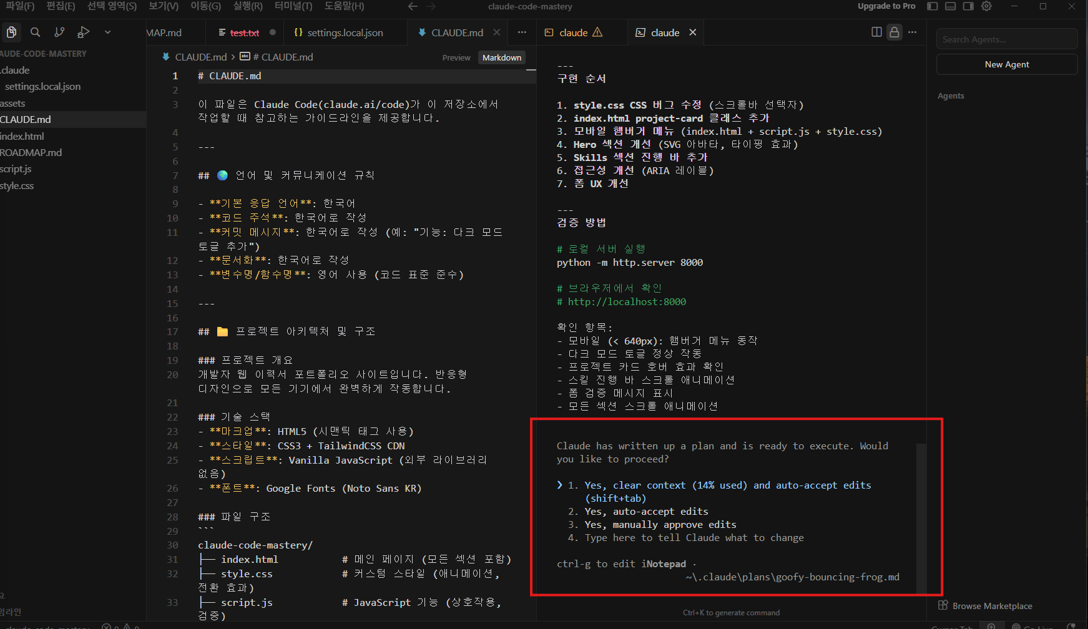Open the Search view icon
The height and width of the screenshot is (629, 1088).
click(x=36, y=32)
